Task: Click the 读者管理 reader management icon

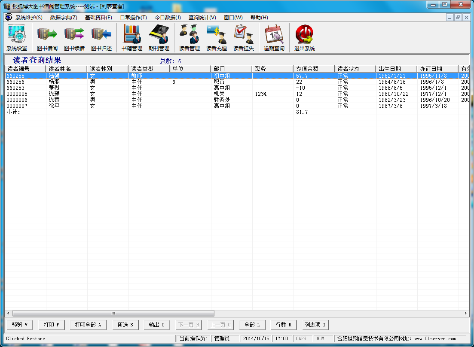Action: click(x=190, y=38)
